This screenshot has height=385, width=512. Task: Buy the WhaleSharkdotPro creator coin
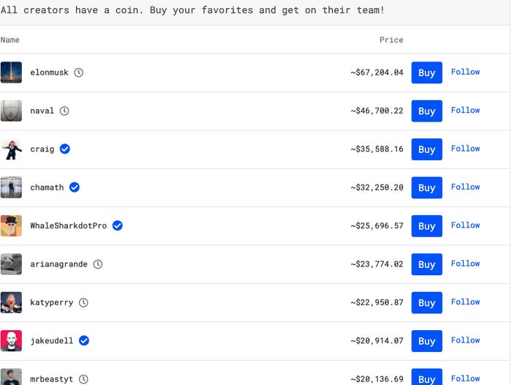click(426, 226)
